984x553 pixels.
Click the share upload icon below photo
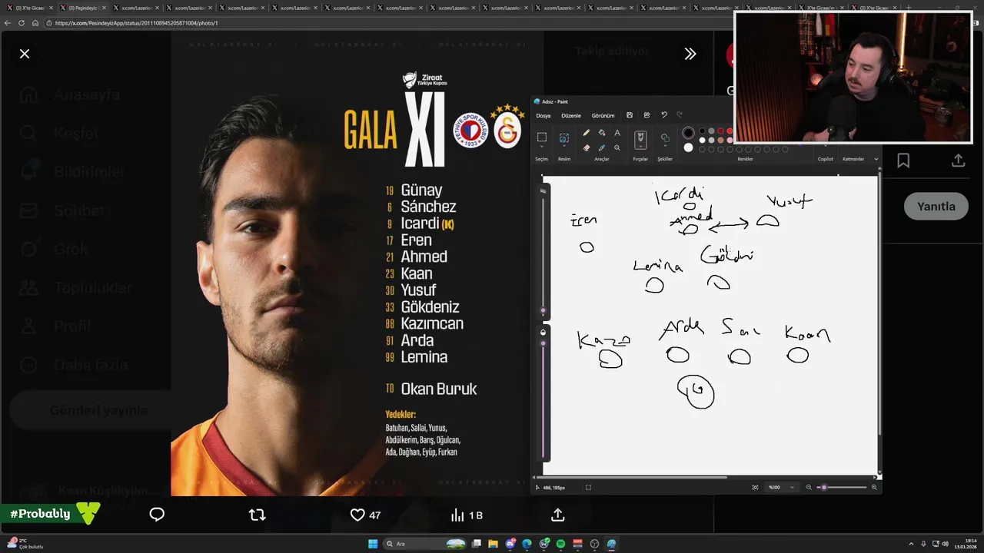tap(558, 515)
